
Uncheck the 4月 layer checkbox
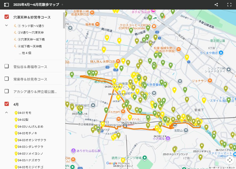click(x=7, y=104)
